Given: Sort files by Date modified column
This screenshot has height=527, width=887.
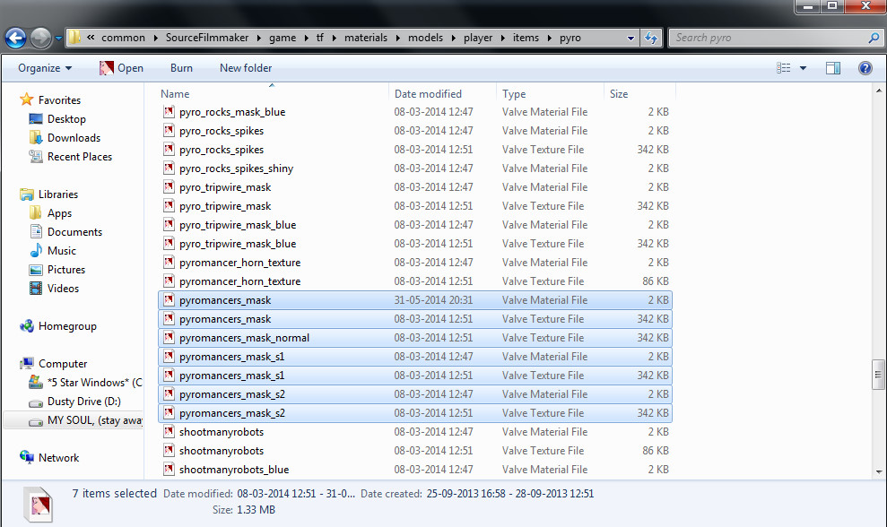Looking at the screenshot, I should (428, 94).
